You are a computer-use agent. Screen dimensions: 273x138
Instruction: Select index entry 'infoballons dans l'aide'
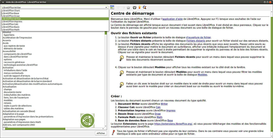click(x=15, y=70)
